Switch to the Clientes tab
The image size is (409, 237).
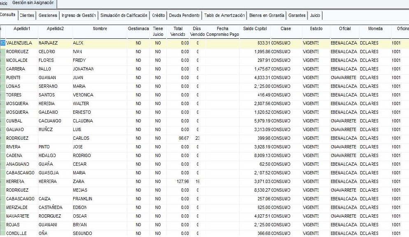click(x=27, y=15)
